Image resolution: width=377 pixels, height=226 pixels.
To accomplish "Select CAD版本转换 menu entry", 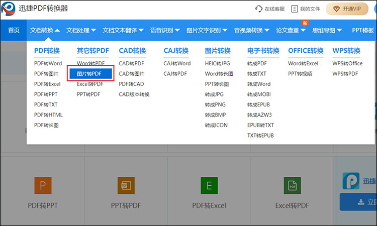I will 134,94.
